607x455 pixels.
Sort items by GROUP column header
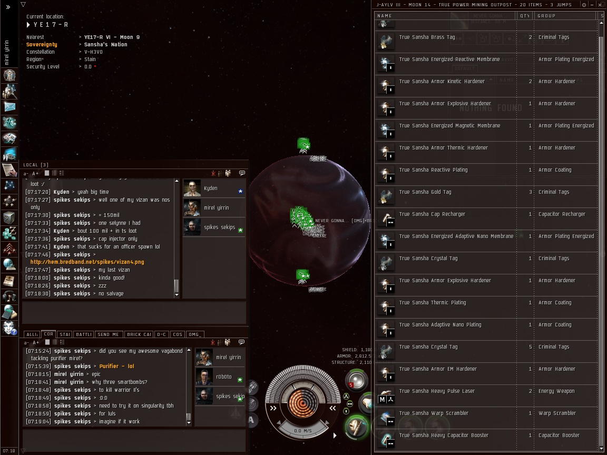pyautogui.click(x=566, y=15)
